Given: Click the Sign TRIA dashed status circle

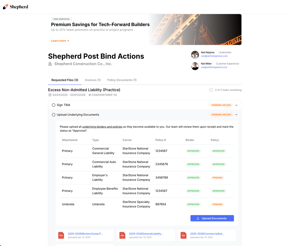Looking at the screenshot, I should tap(54, 105).
